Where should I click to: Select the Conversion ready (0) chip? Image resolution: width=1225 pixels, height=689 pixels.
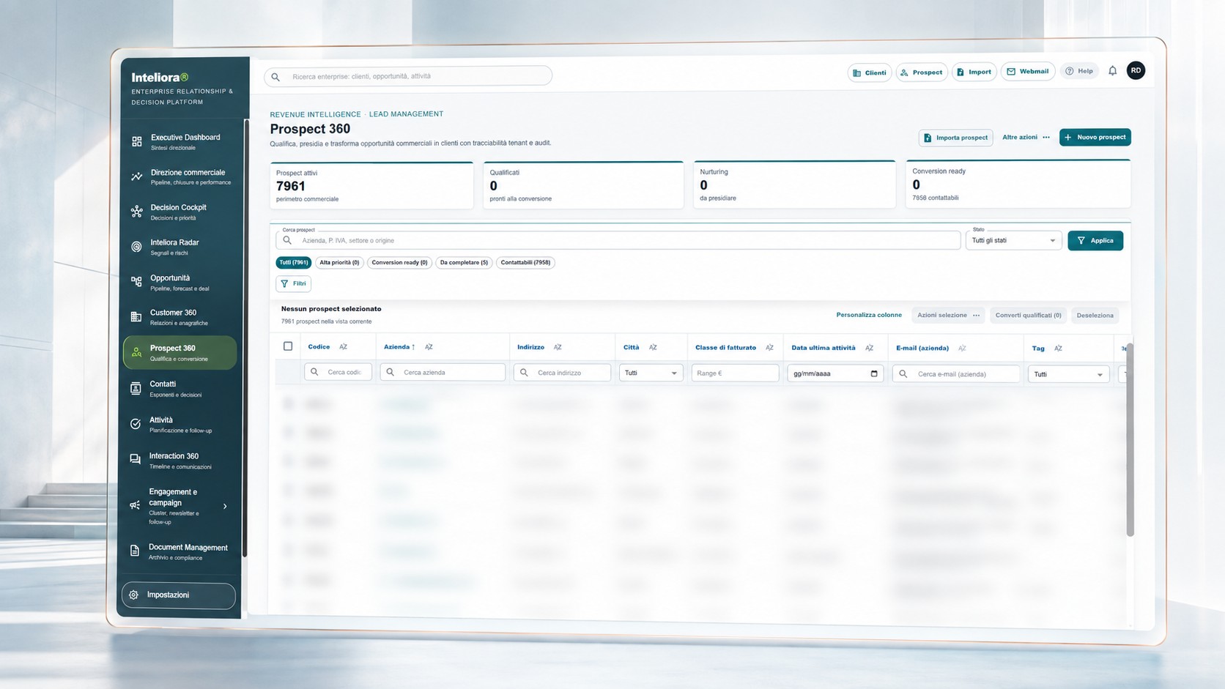pos(399,262)
